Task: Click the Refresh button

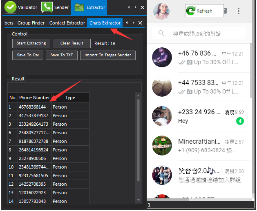Action: (x=204, y=11)
